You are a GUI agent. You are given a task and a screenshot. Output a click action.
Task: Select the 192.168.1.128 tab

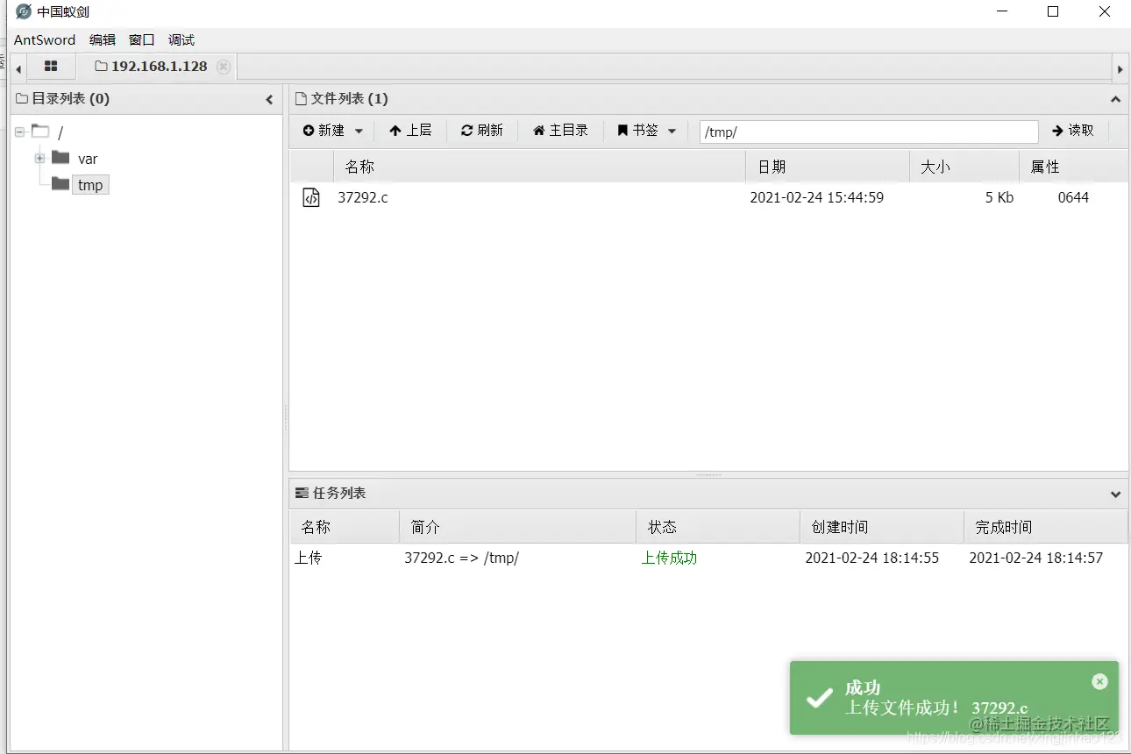(x=159, y=67)
